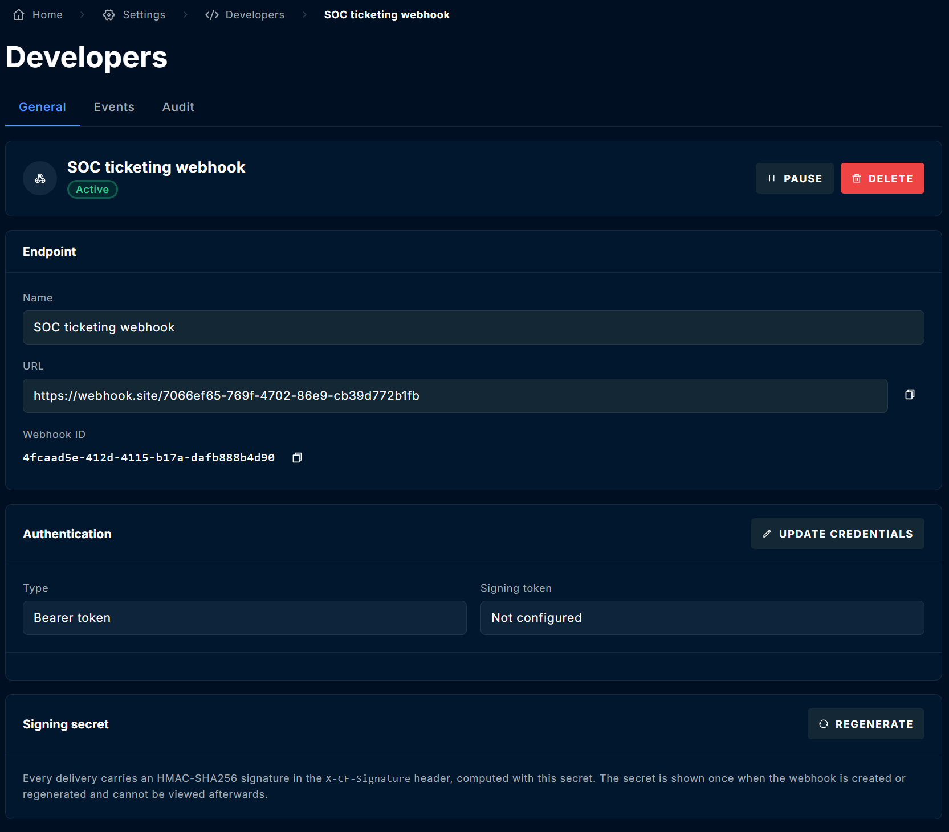Click the Settings gear icon in breadcrumb
This screenshot has height=832, width=949.
[x=109, y=15]
